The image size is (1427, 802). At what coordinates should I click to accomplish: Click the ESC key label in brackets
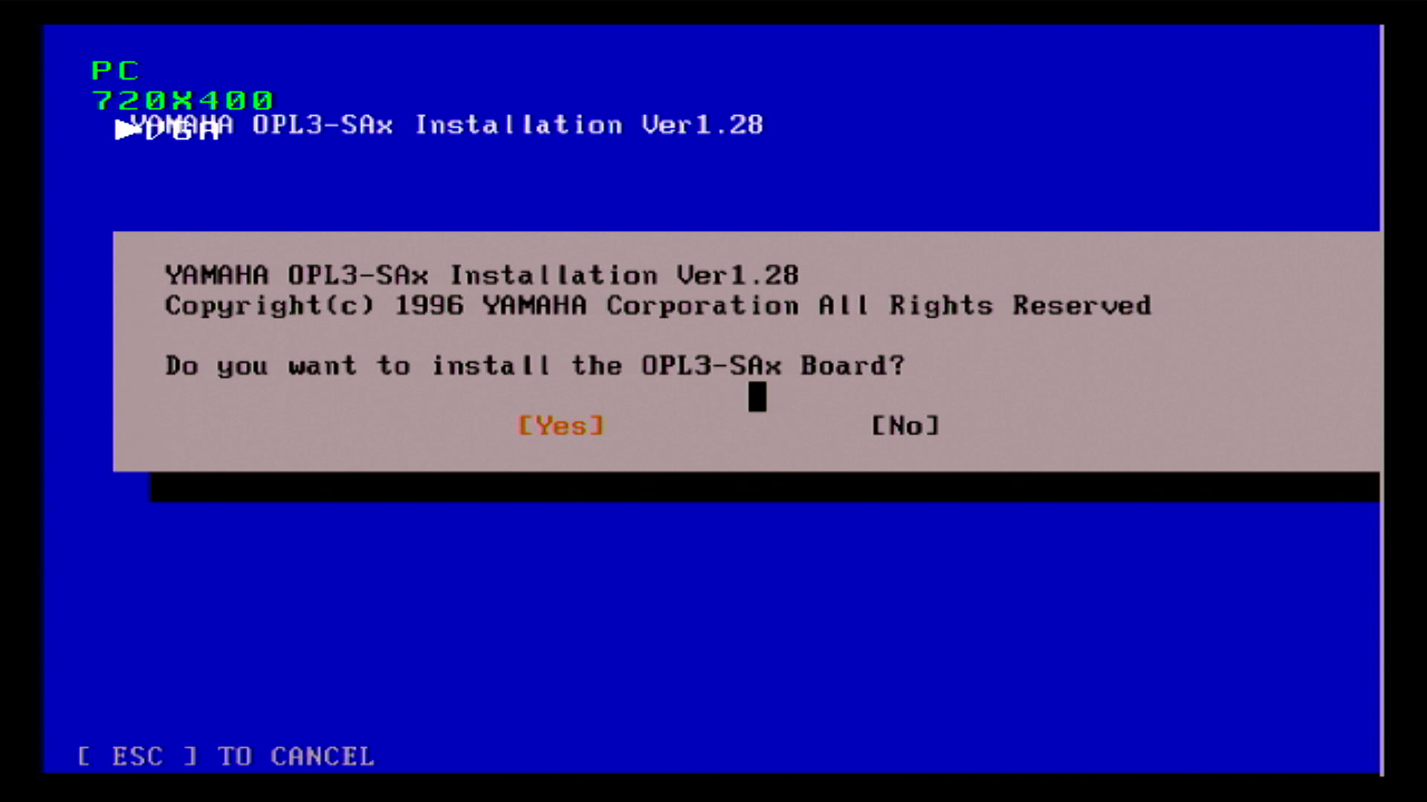[x=137, y=756]
